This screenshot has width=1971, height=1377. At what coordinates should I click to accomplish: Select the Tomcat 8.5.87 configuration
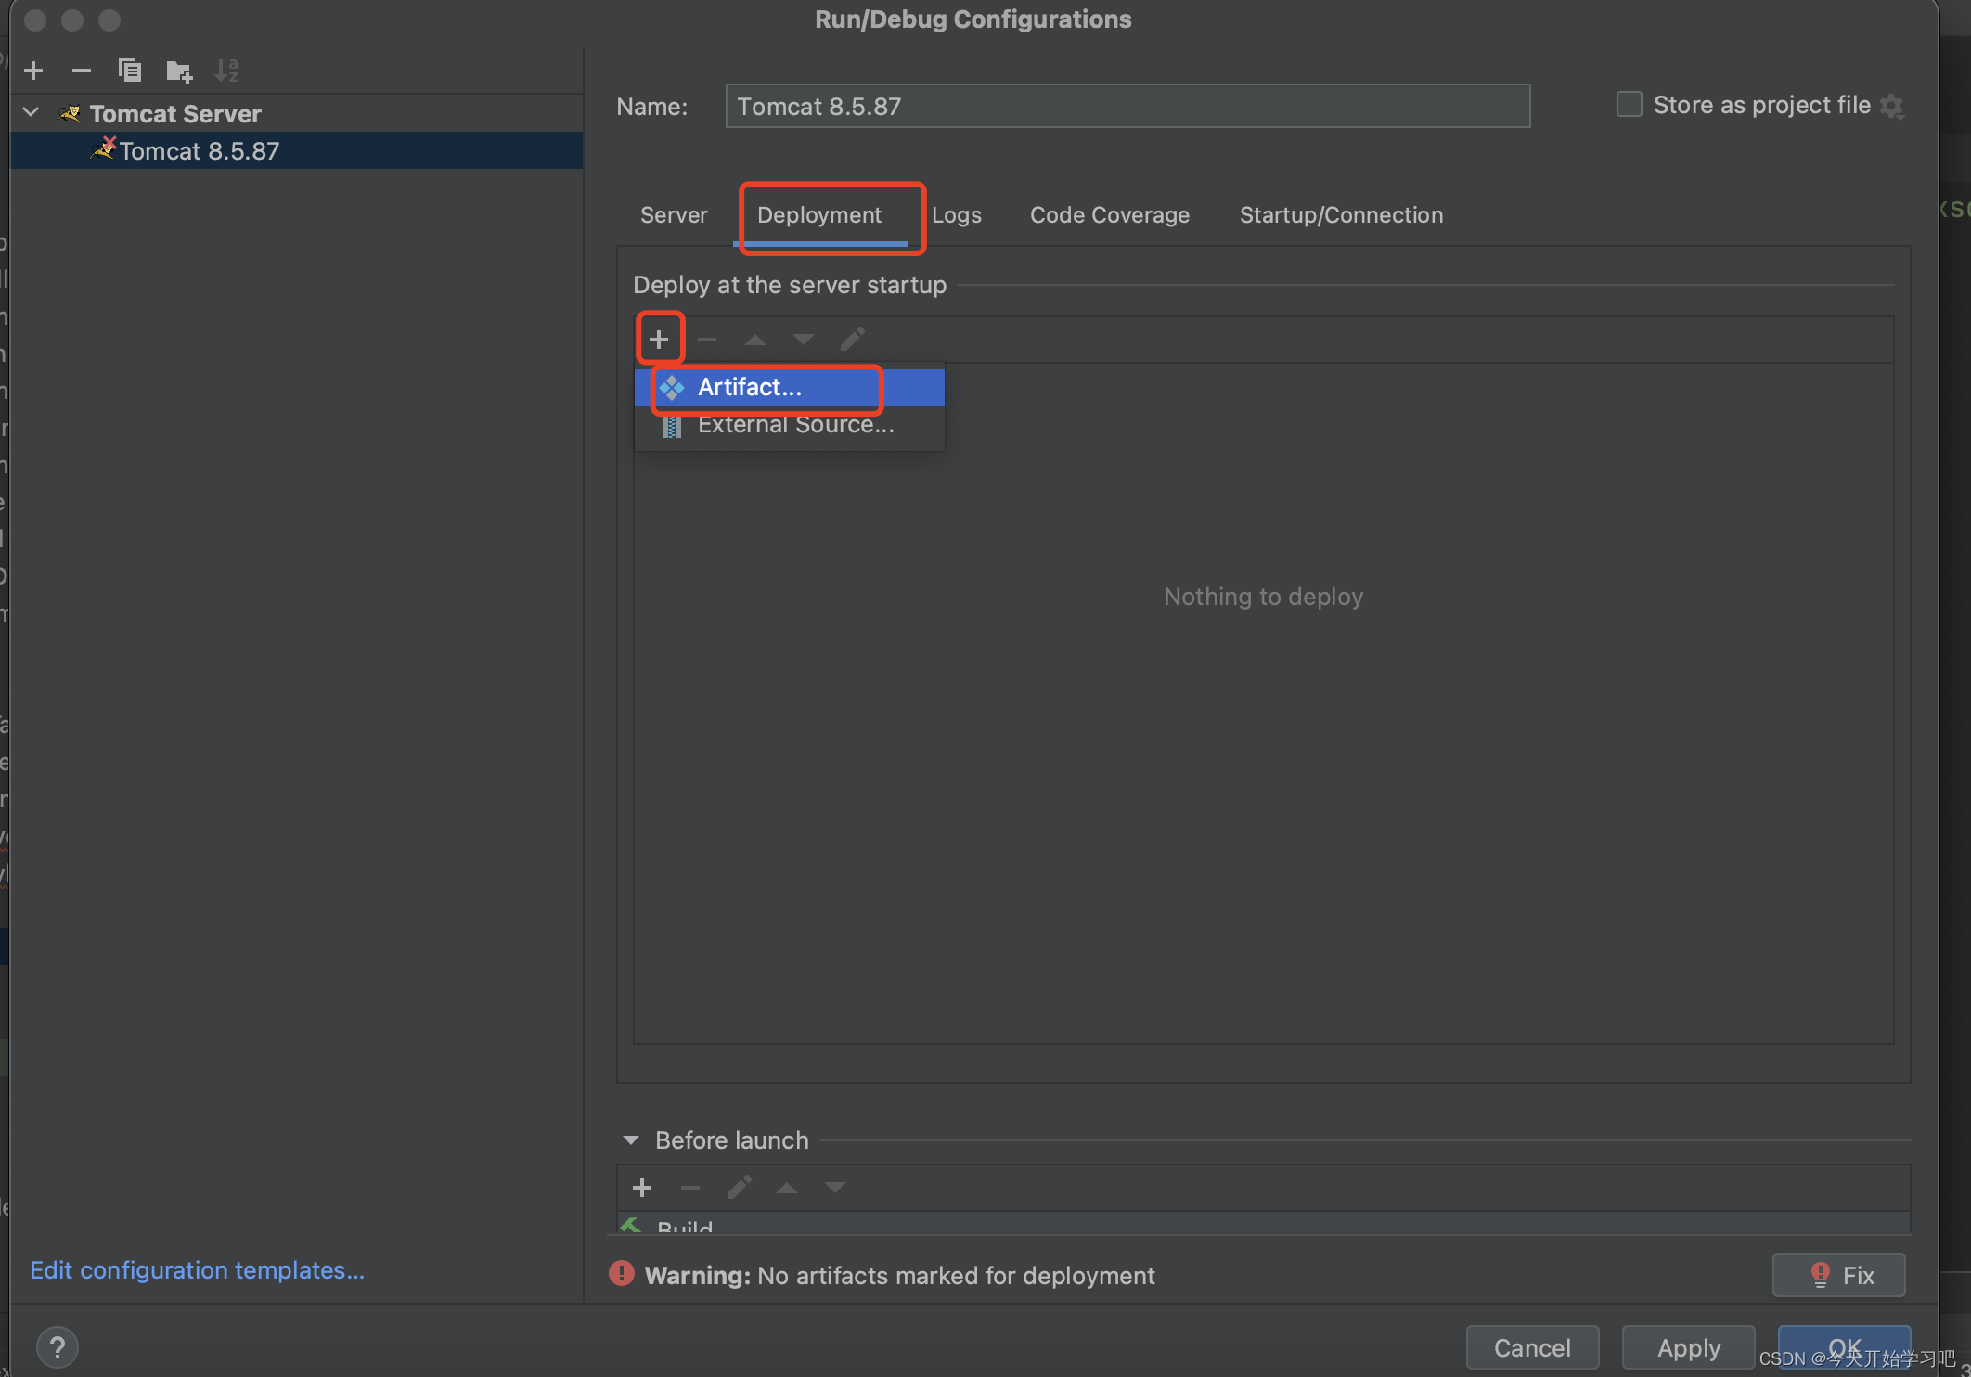point(296,150)
